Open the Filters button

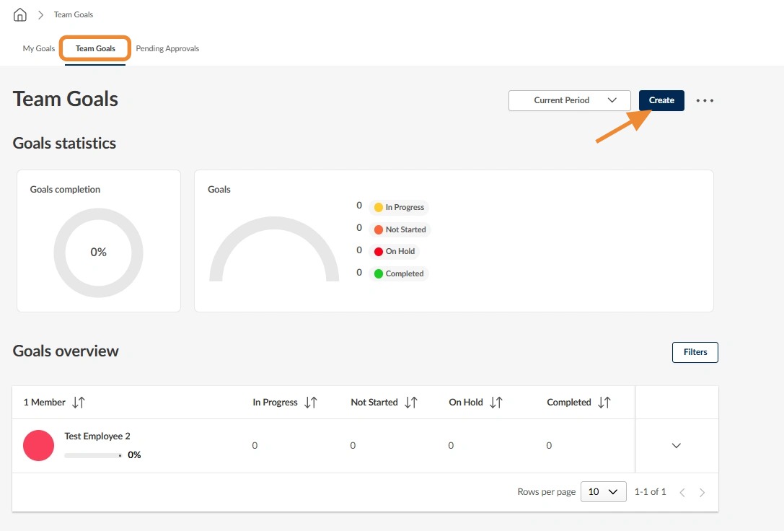point(695,353)
